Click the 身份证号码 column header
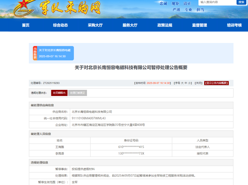 pyautogui.click(x=131, y=141)
